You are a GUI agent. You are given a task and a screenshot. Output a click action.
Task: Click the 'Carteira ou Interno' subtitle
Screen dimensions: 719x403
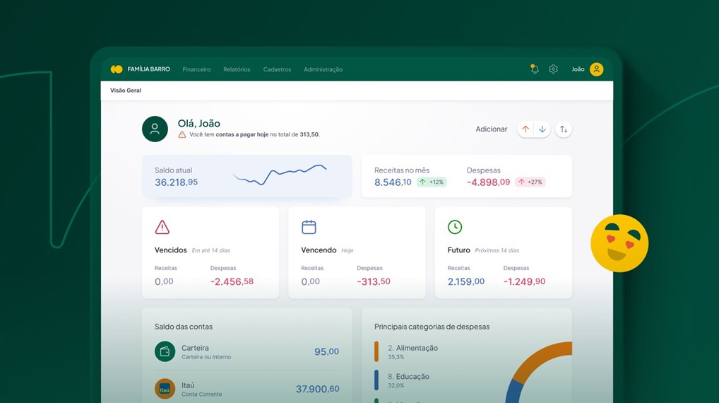coord(206,357)
